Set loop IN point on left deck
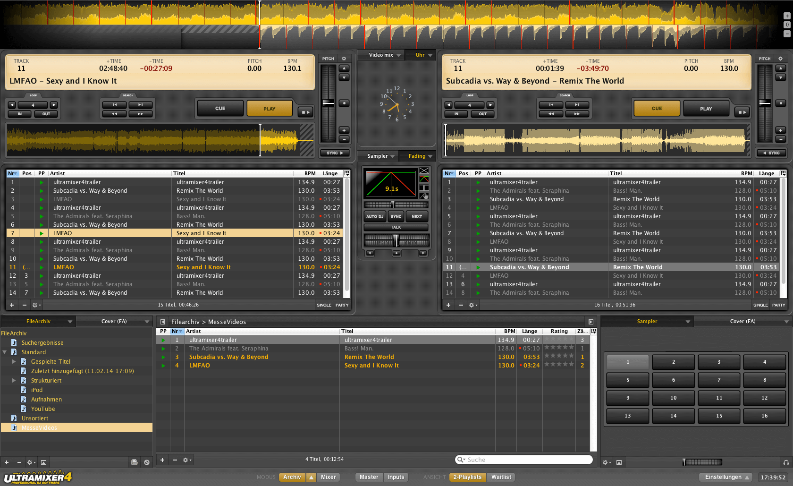This screenshot has height=486, width=793. pos(20,114)
